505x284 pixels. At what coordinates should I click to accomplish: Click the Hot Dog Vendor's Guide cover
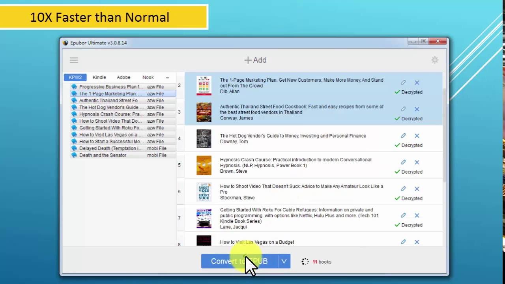pyautogui.click(x=204, y=138)
